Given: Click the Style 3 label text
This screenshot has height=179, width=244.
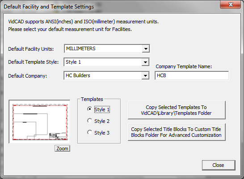Looking at the screenshot, I should pyautogui.click(x=102, y=133).
